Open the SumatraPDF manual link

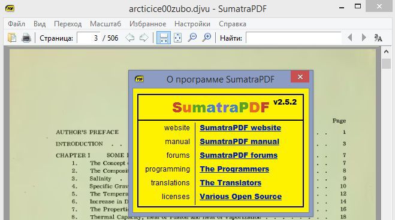[239, 142]
